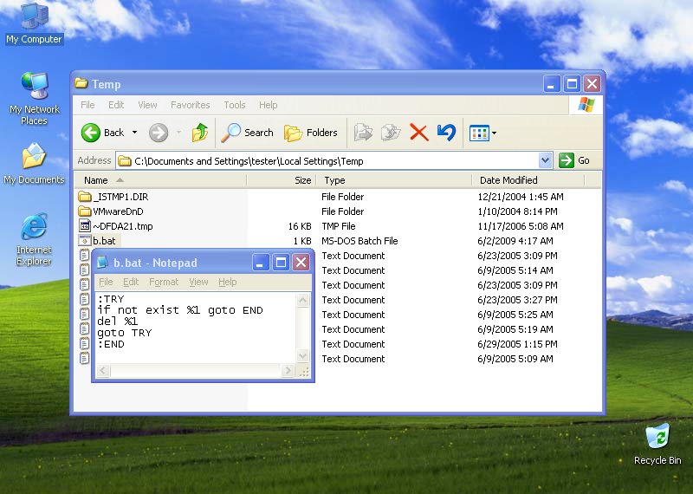
Task: Open the Format menu in Notepad
Action: tap(164, 282)
